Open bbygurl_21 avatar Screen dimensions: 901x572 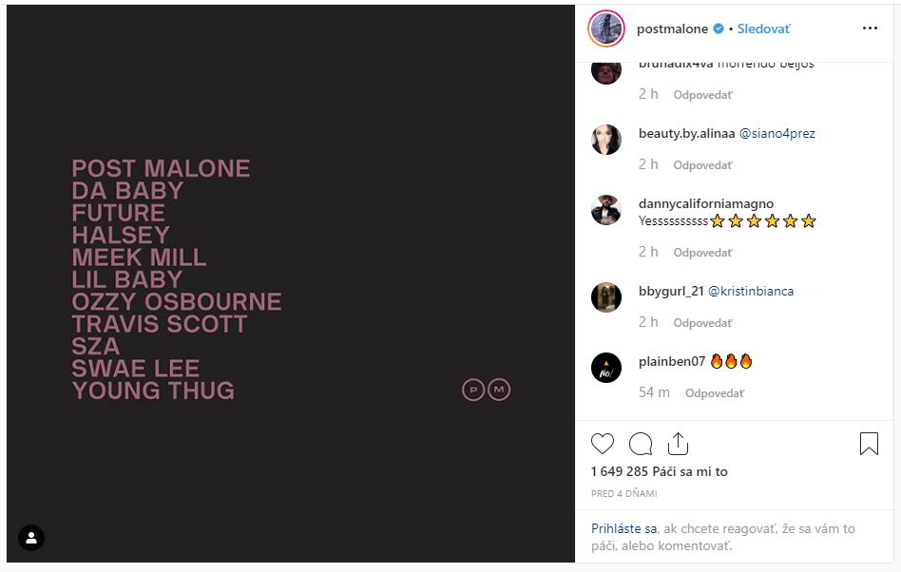coord(606,297)
